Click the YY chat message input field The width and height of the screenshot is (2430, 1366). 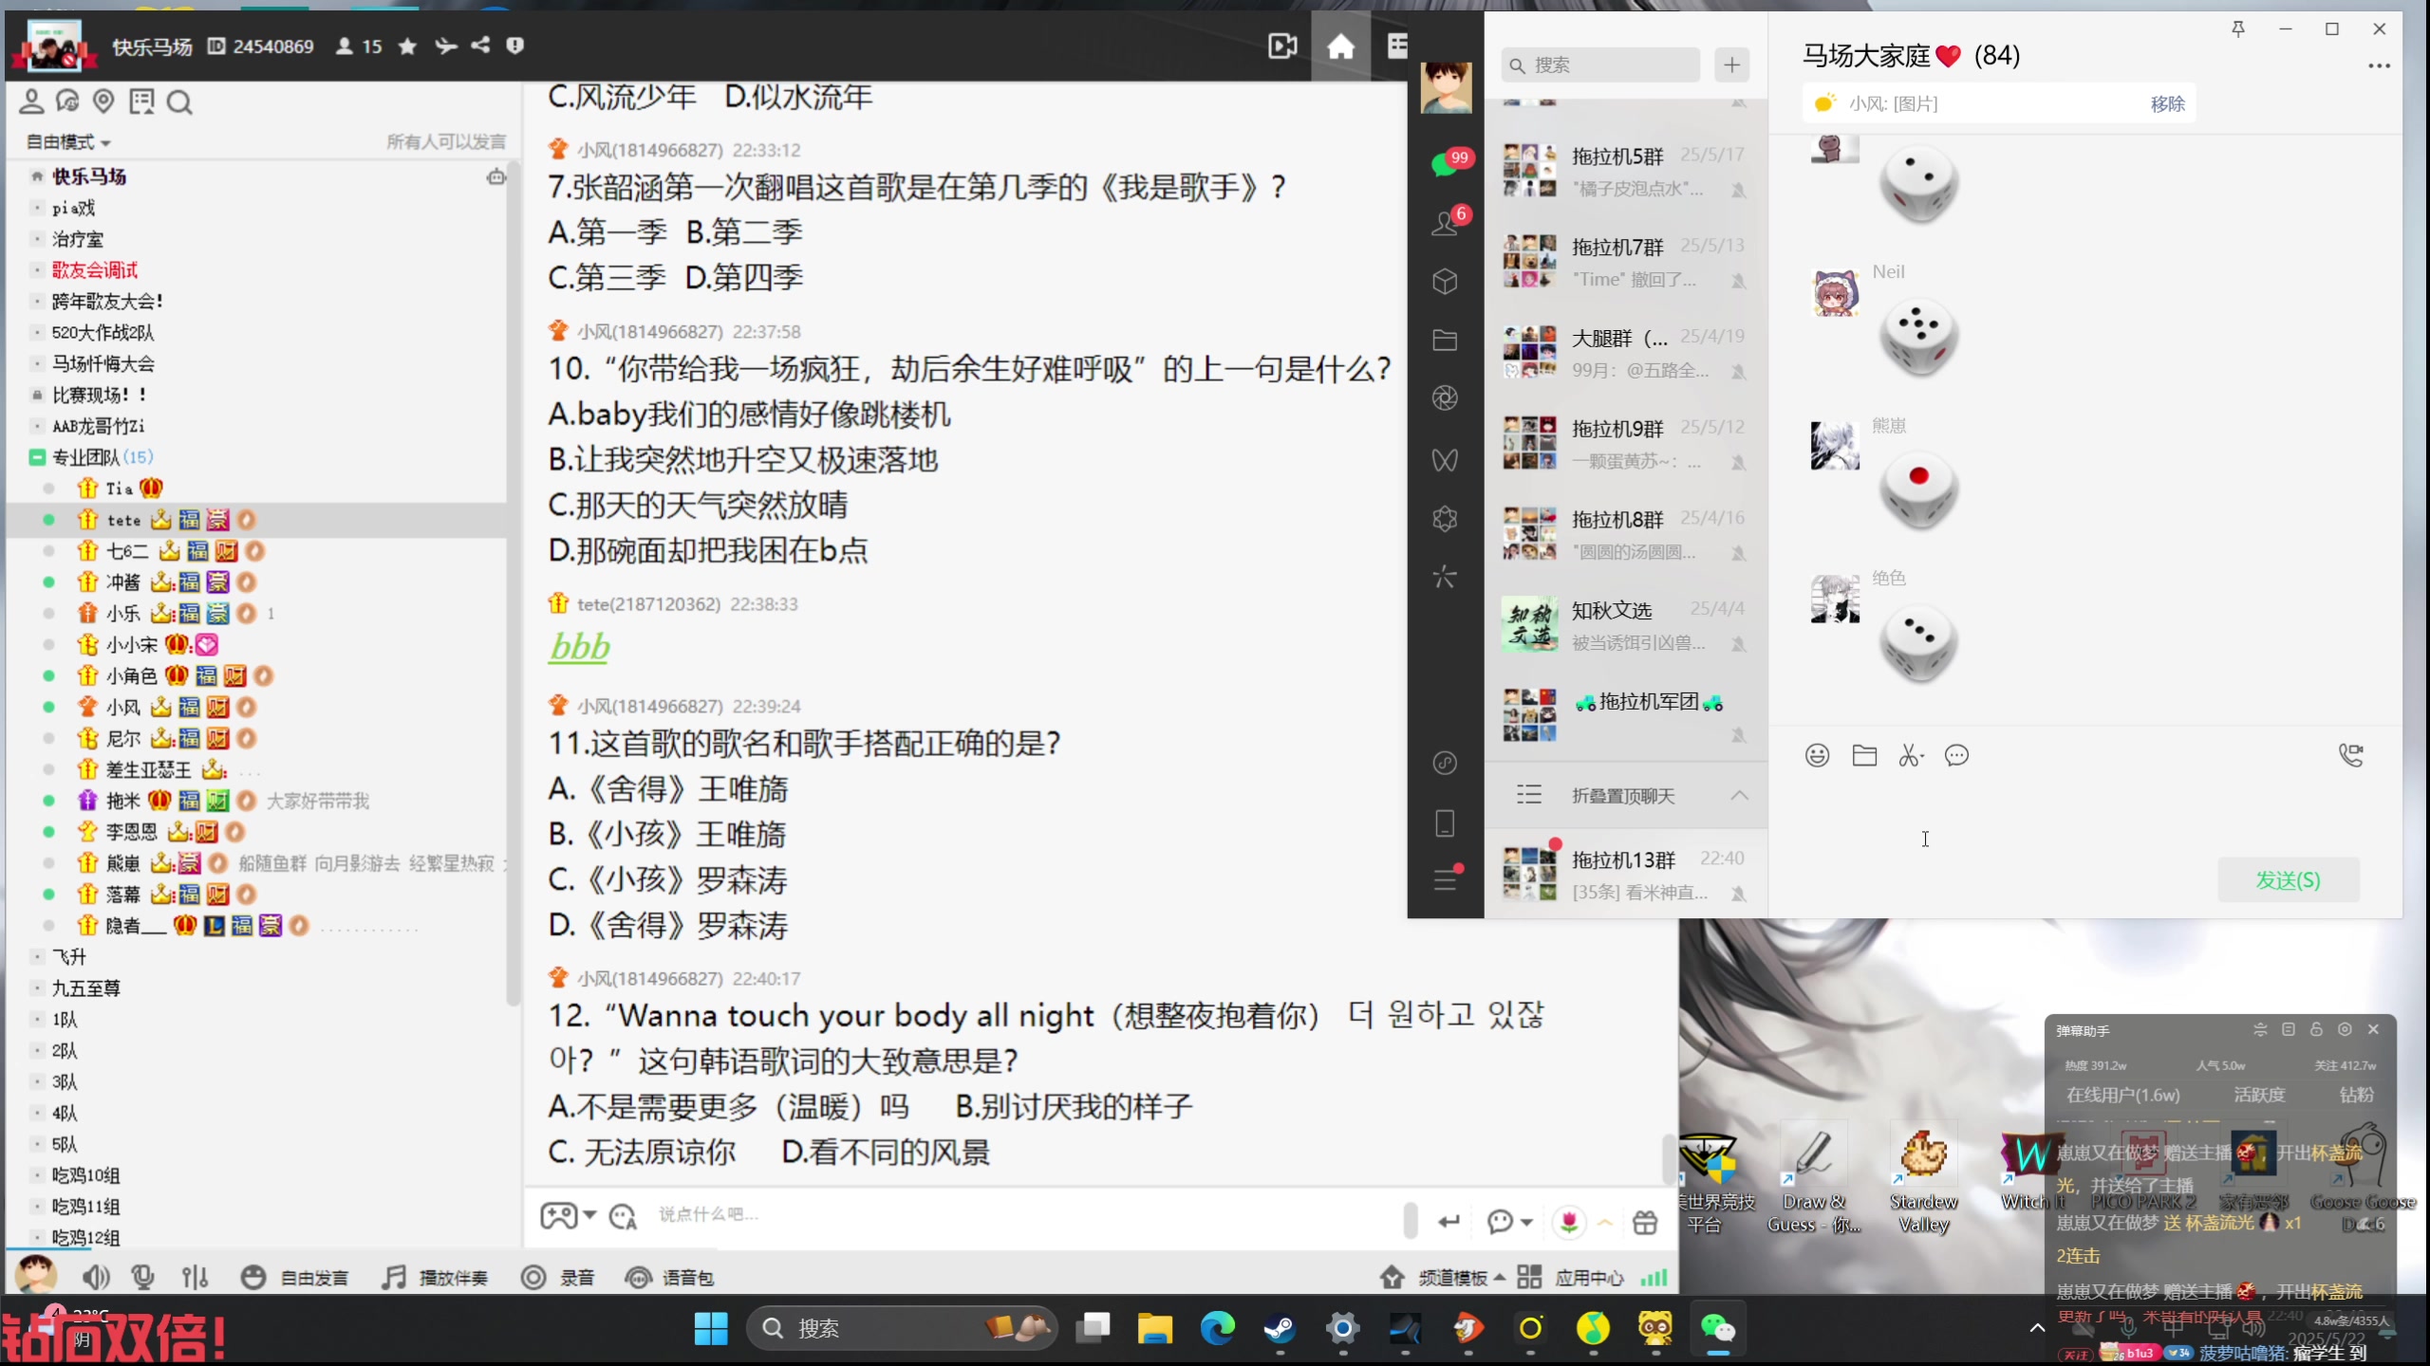click(x=1025, y=1214)
